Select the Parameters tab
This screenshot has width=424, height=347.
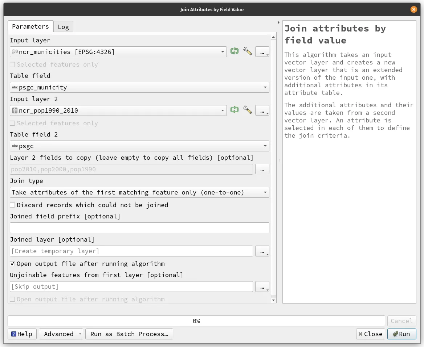tap(30, 26)
